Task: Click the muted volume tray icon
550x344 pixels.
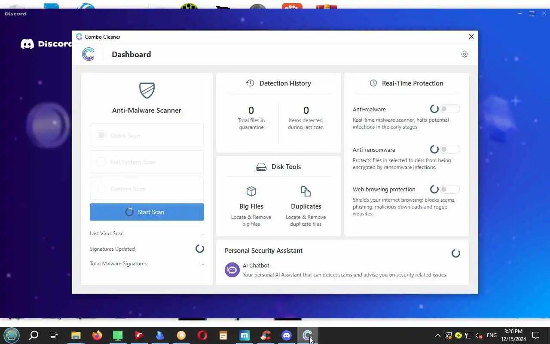Action: tap(479, 335)
